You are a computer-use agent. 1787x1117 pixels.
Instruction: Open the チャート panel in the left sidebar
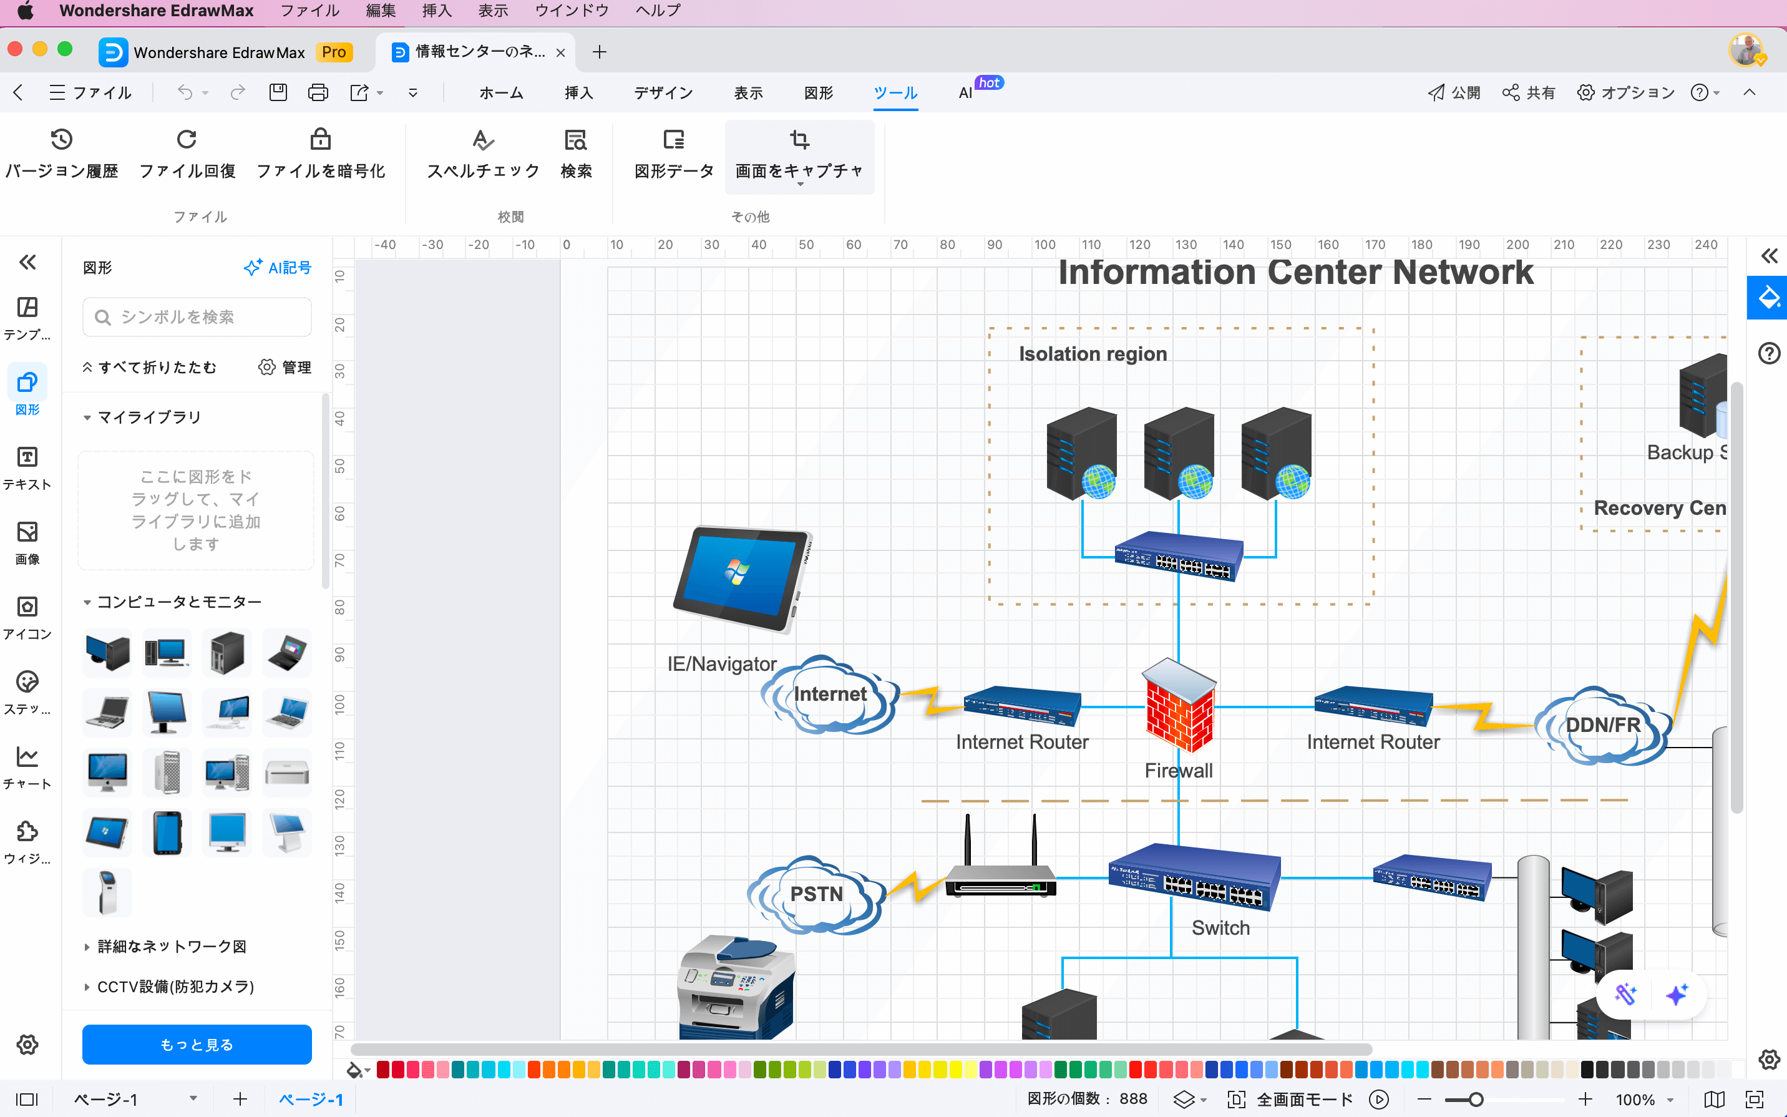click(x=27, y=767)
